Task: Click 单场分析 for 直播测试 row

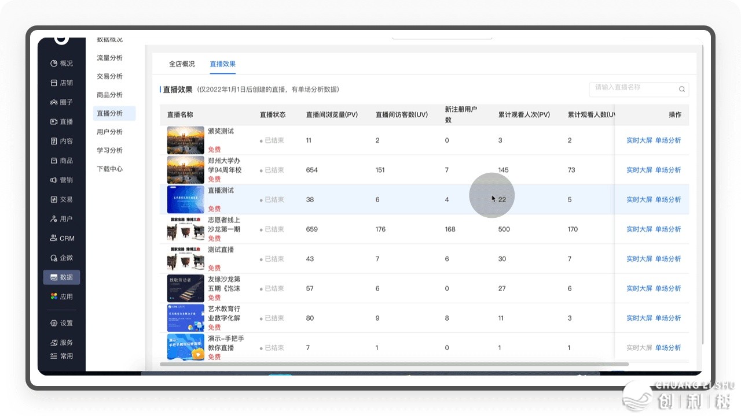Action: coord(668,200)
